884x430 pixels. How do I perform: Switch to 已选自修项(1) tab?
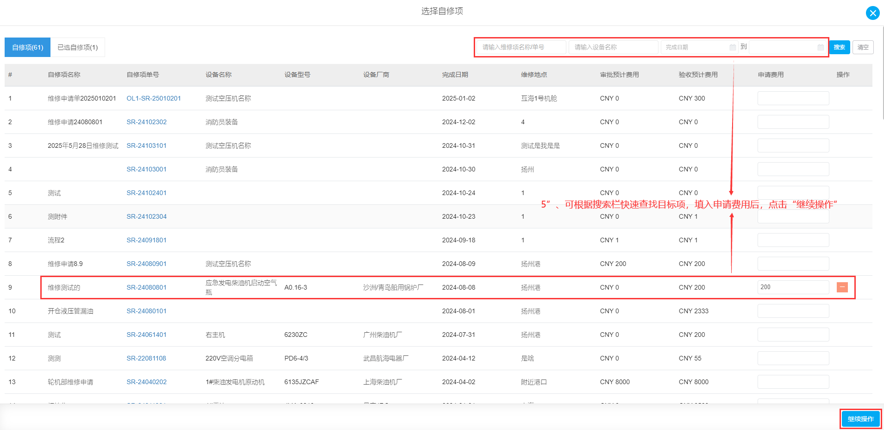point(78,47)
